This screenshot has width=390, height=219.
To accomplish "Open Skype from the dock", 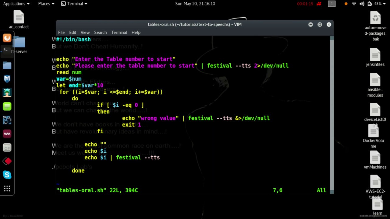I will [7, 175].
